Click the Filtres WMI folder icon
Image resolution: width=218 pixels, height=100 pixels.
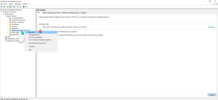(x=10, y=32)
